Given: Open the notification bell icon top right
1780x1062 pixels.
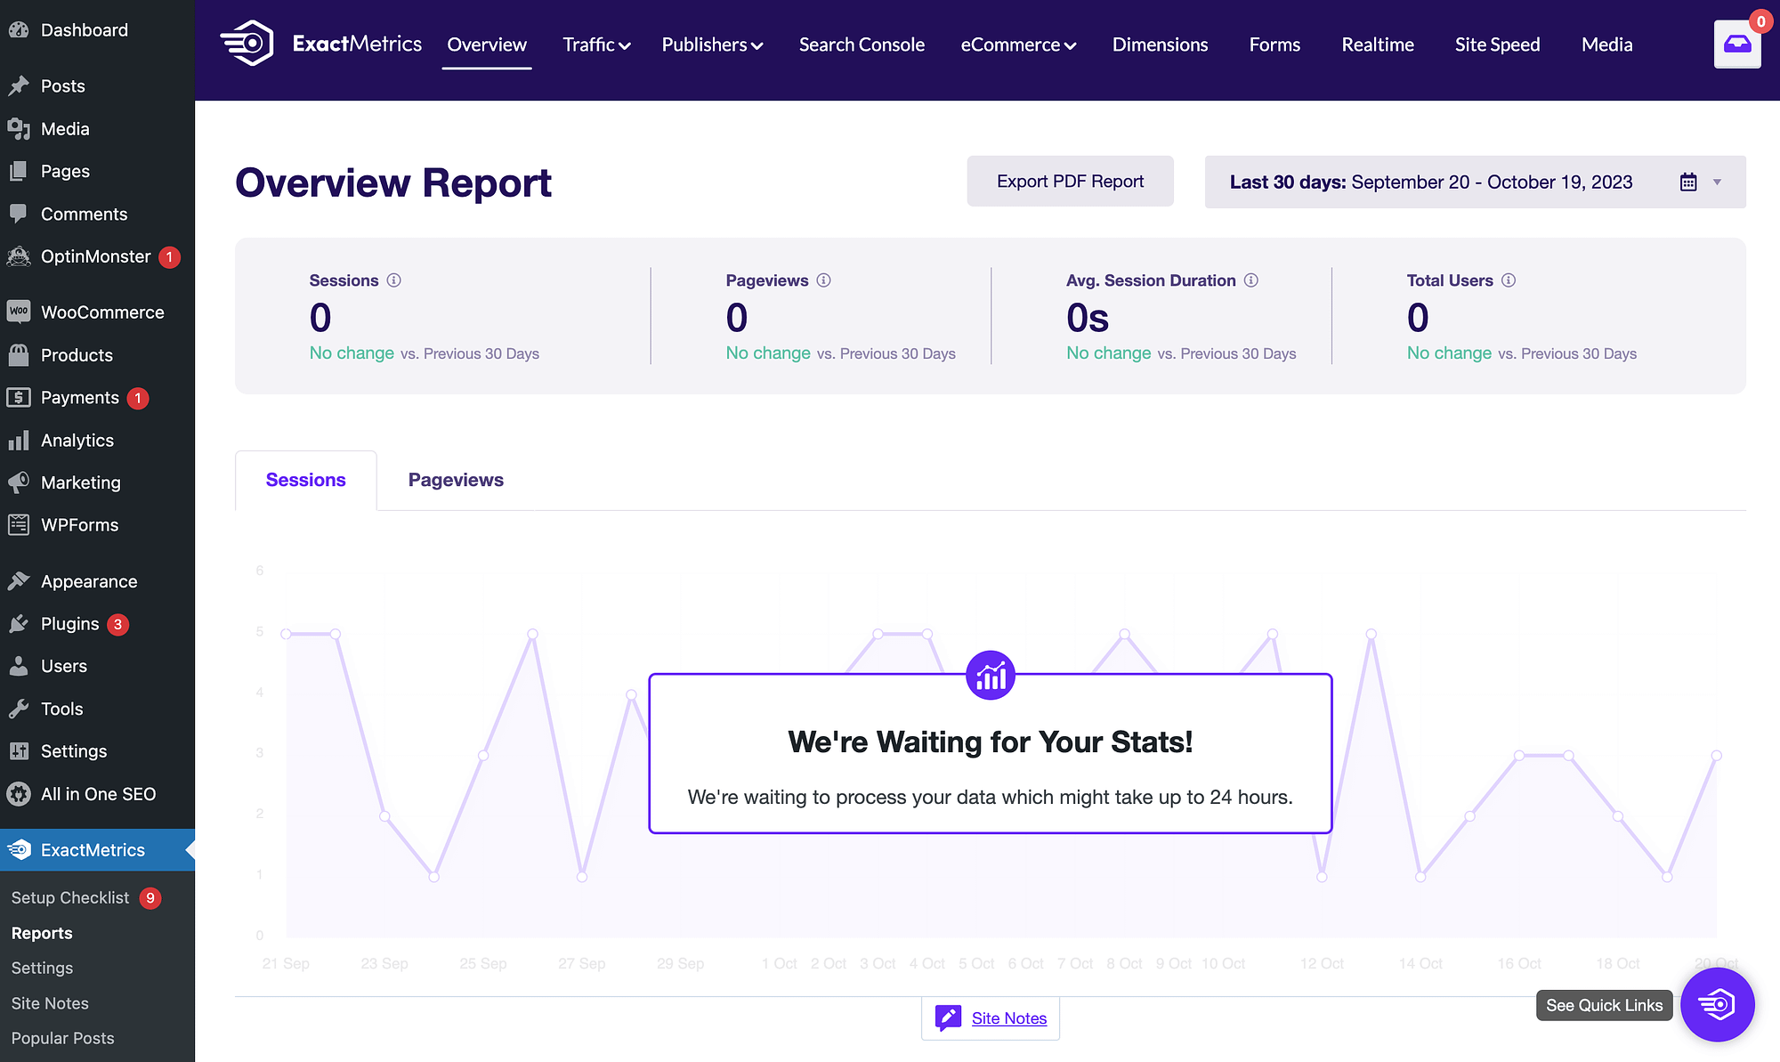Looking at the screenshot, I should [1737, 45].
